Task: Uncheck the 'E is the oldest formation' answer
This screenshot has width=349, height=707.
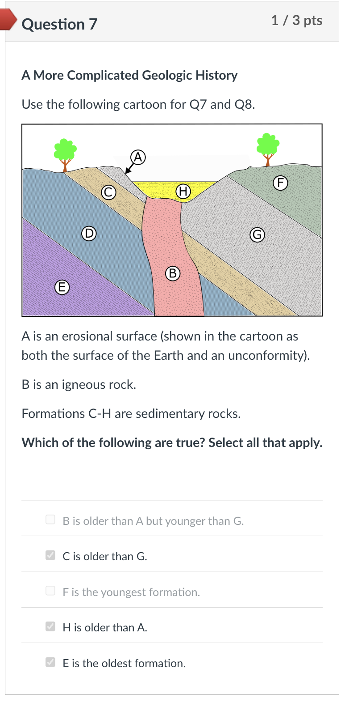Action: (50, 662)
